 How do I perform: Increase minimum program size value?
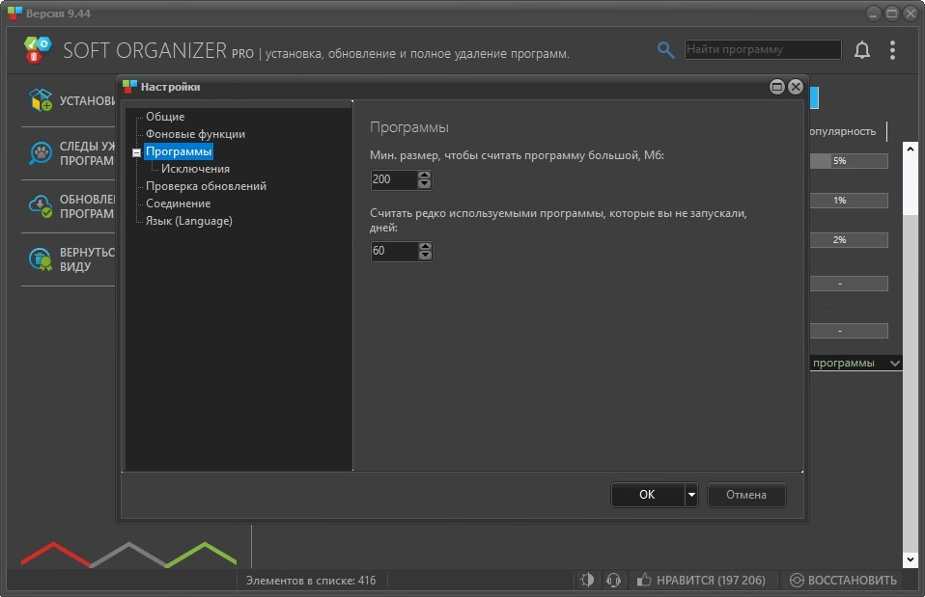(x=424, y=175)
